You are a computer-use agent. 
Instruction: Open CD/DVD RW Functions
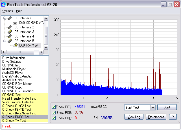pos(18,91)
